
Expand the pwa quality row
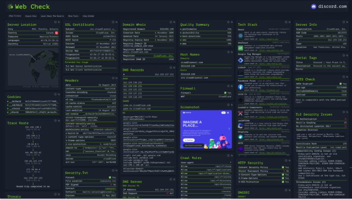206,44
